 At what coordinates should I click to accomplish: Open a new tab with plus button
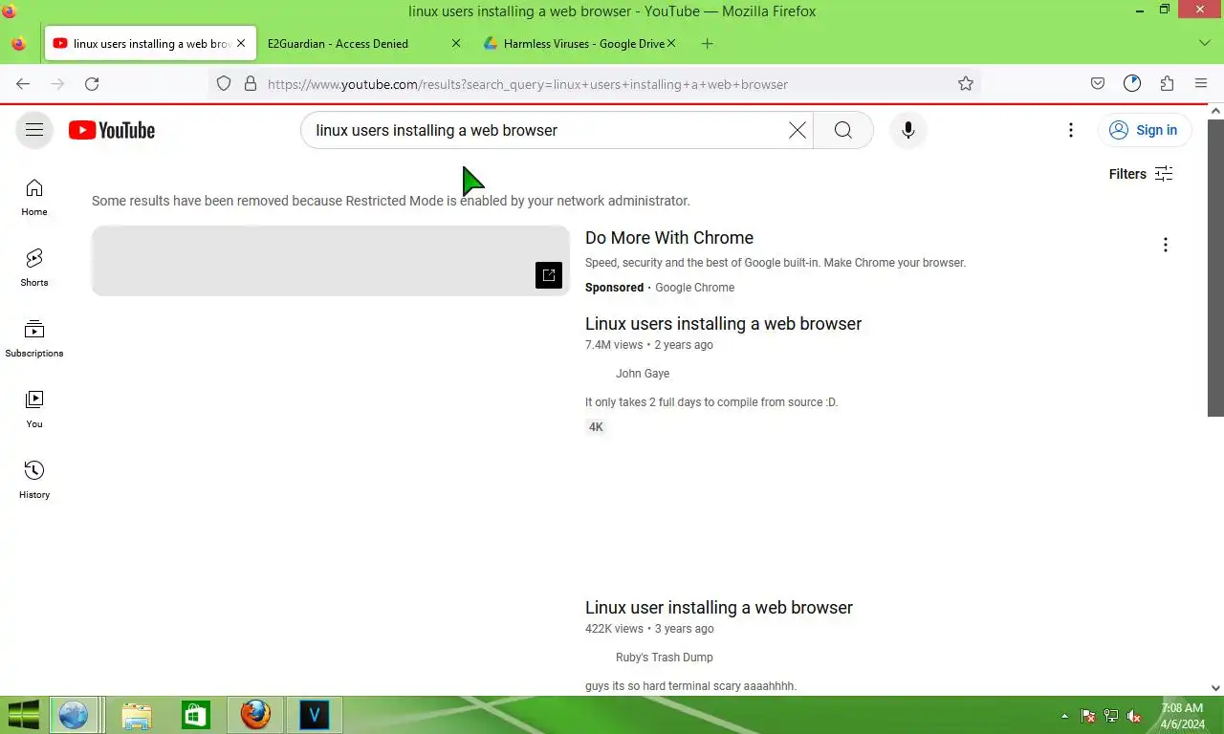pos(707,44)
